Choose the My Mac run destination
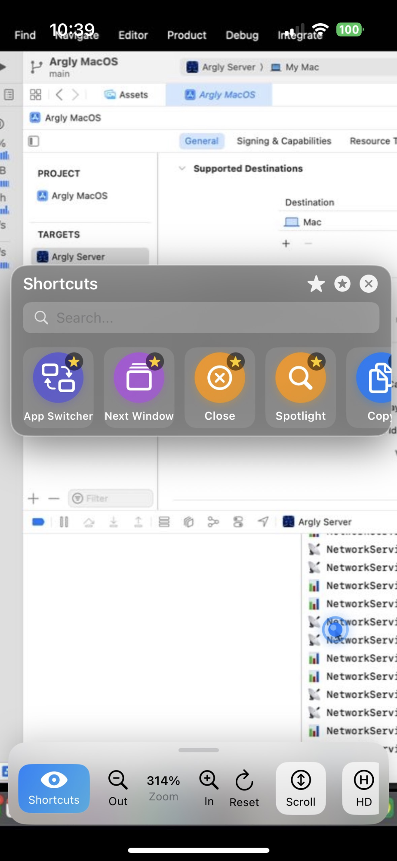 click(x=295, y=67)
